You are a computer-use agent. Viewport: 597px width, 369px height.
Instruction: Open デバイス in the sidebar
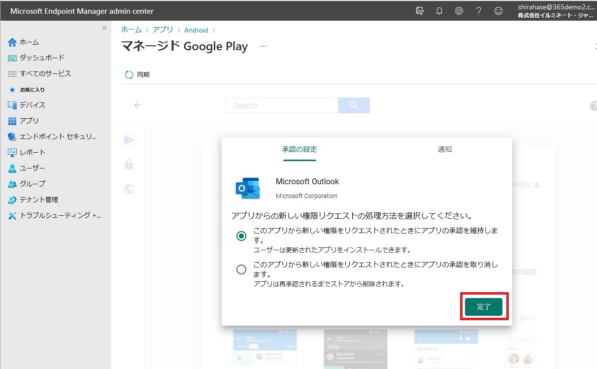33,105
